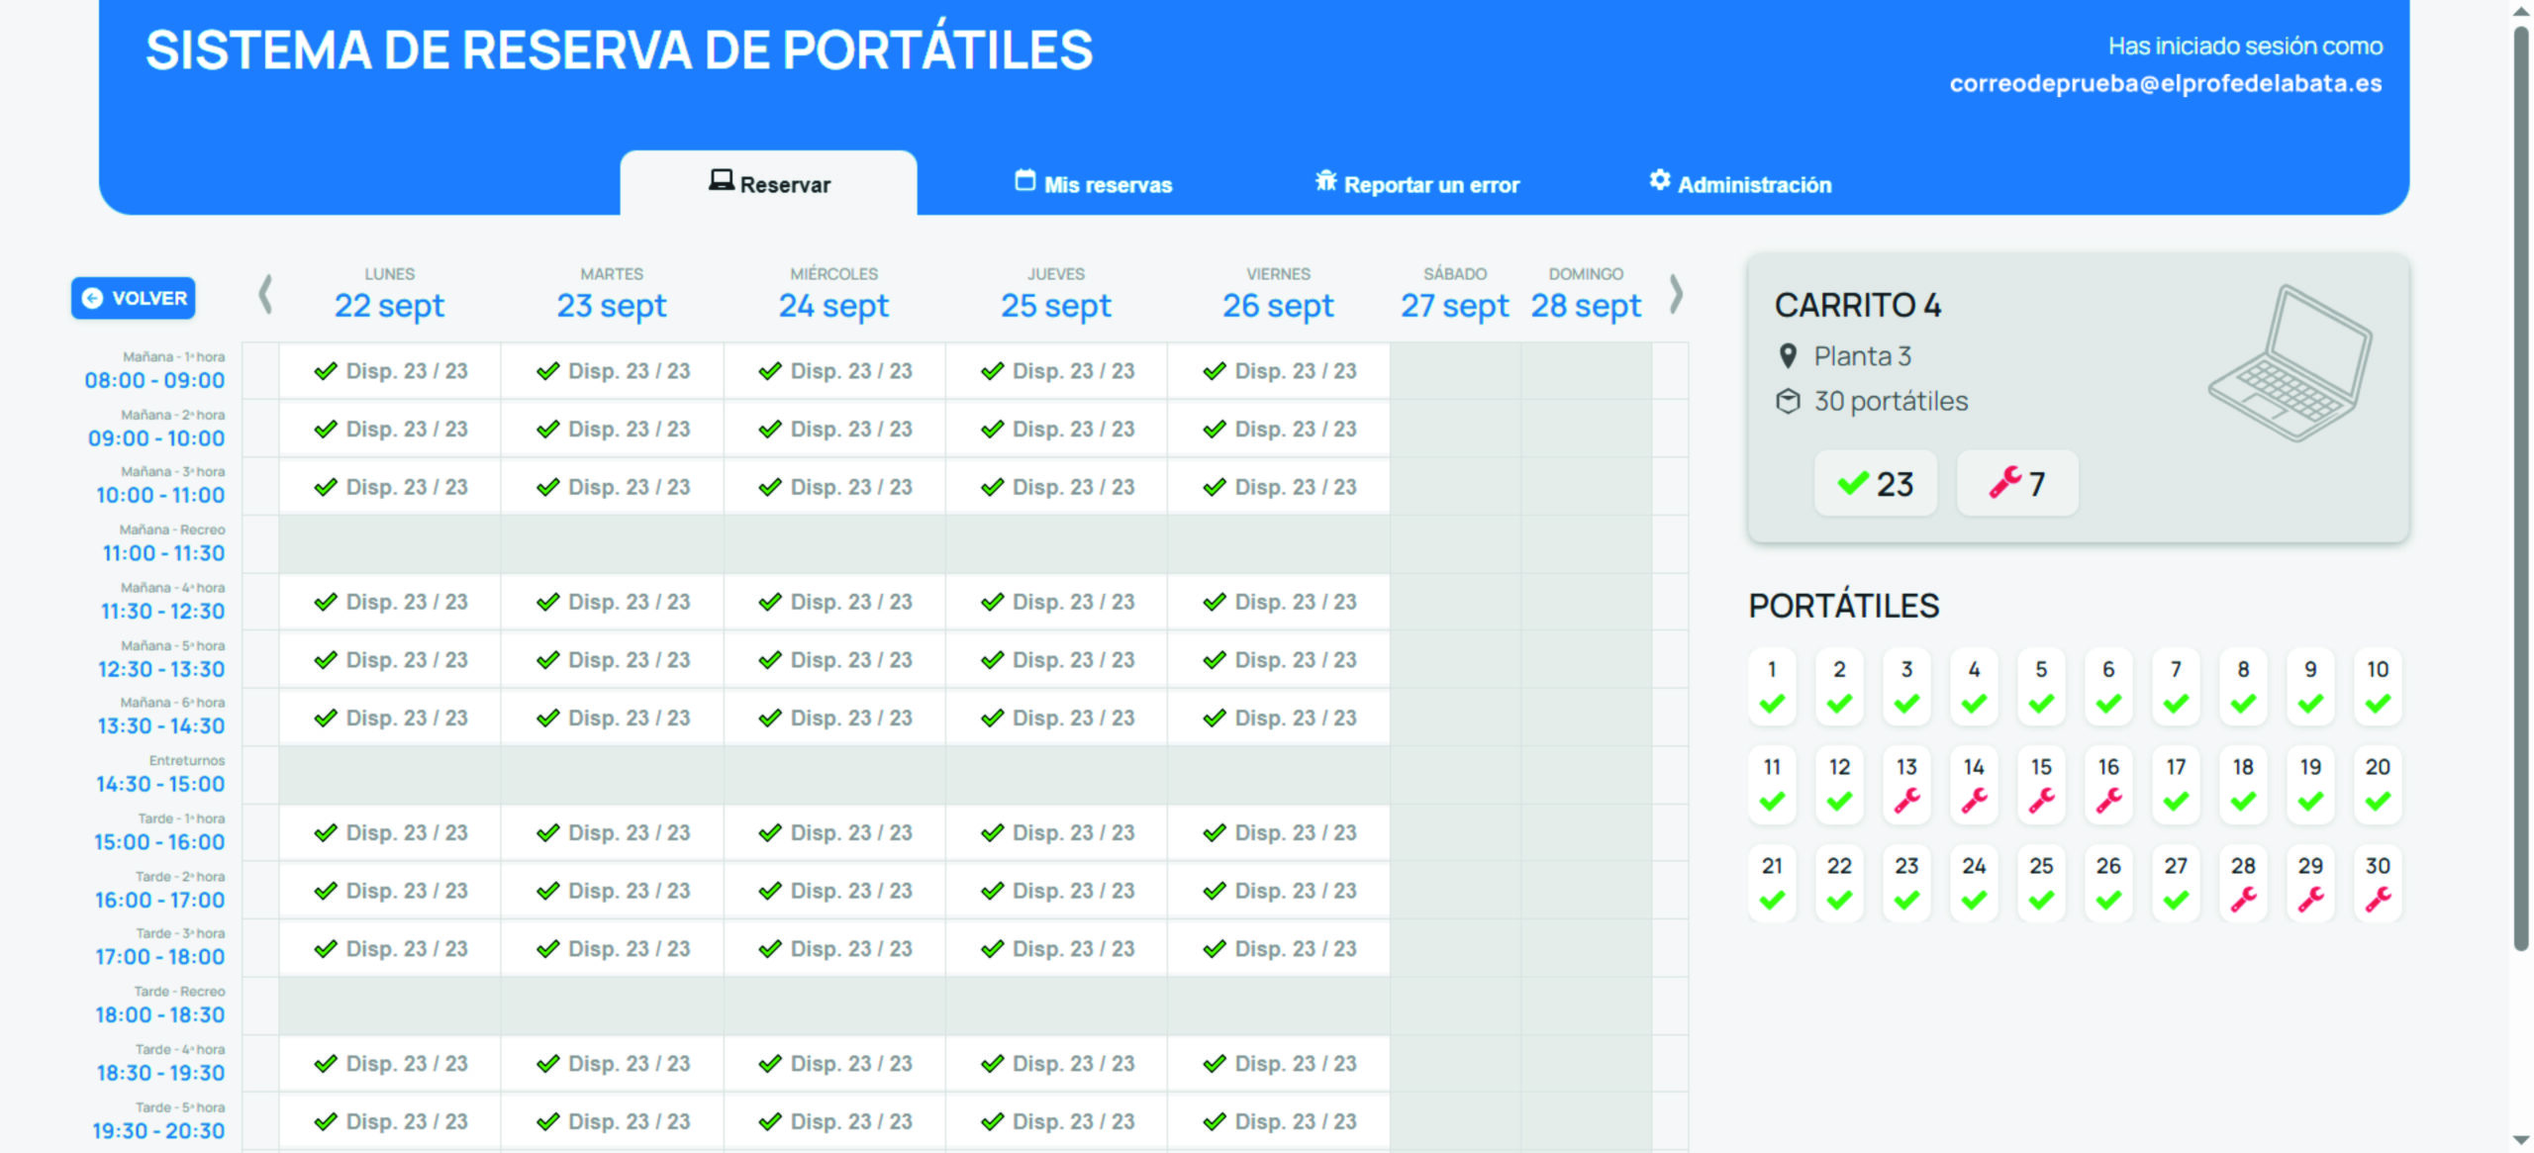Select laptop 30 tile

pyautogui.click(x=2378, y=883)
